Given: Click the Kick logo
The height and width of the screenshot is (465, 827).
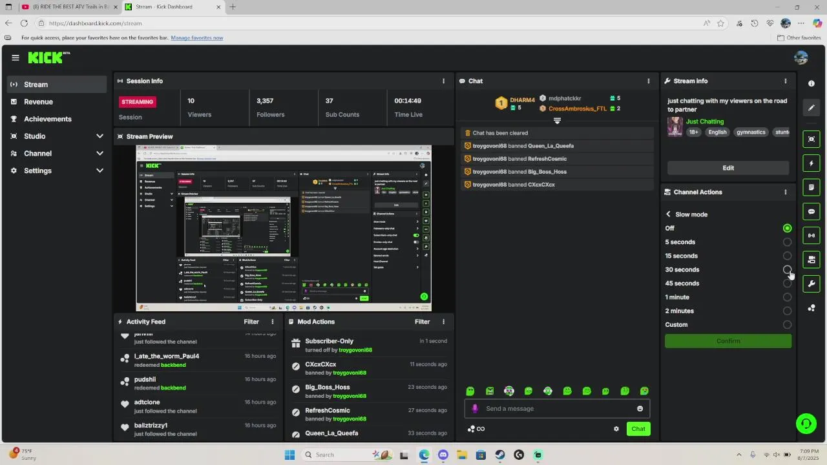Looking at the screenshot, I should (48, 57).
